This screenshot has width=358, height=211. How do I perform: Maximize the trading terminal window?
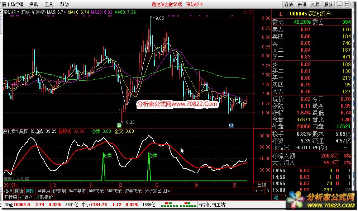pyautogui.click(x=347, y=4)
